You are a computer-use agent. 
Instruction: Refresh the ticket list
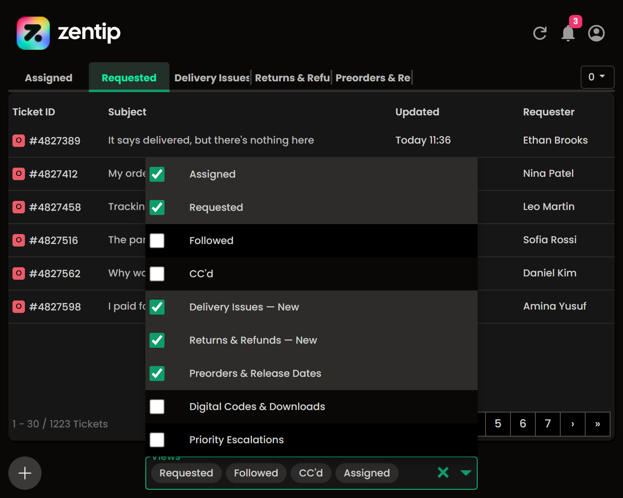(x=540, y=33)
